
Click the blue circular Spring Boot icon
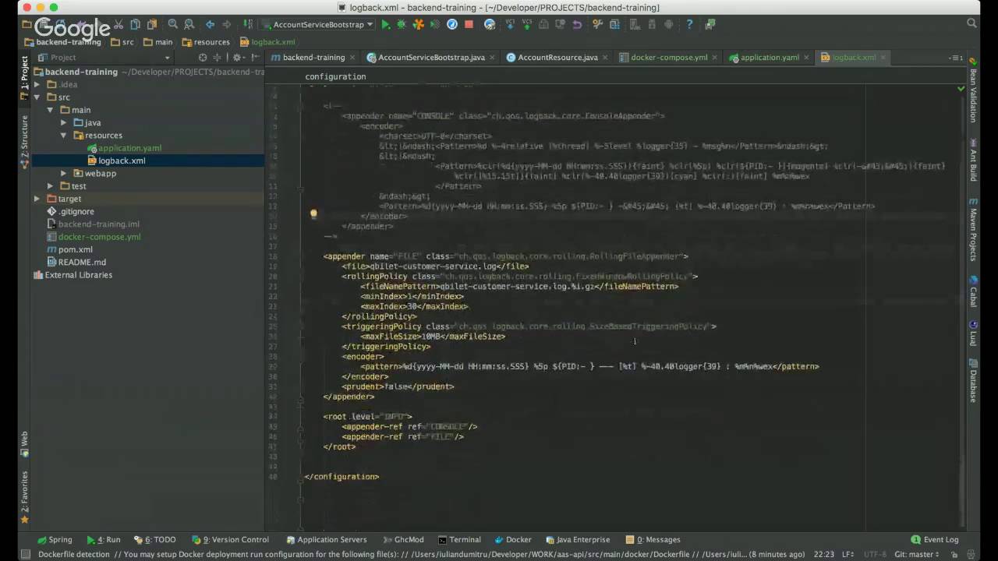(x=452, y=24)
